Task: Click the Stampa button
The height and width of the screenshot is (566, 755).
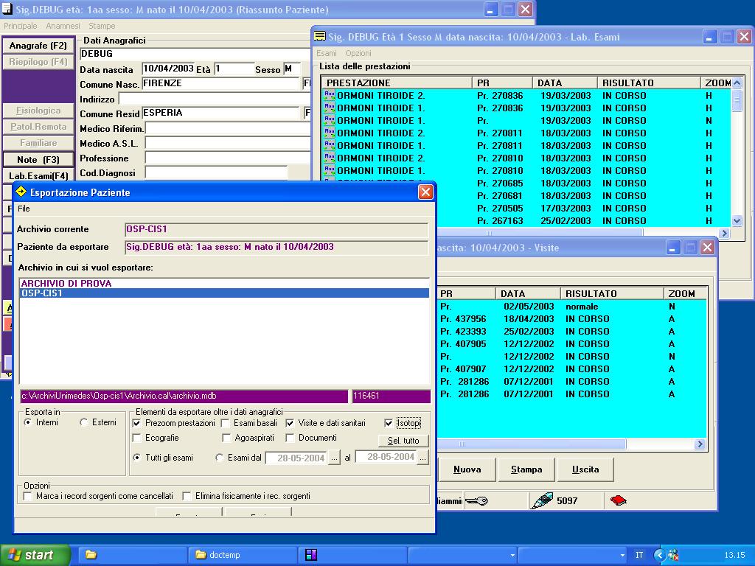Action: [526, 469]
